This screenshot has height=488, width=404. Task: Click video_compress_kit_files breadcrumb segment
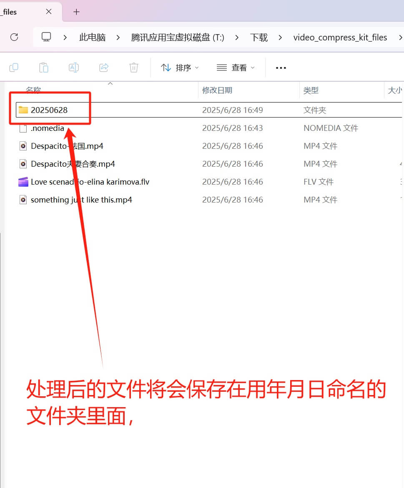coord(340,38)
